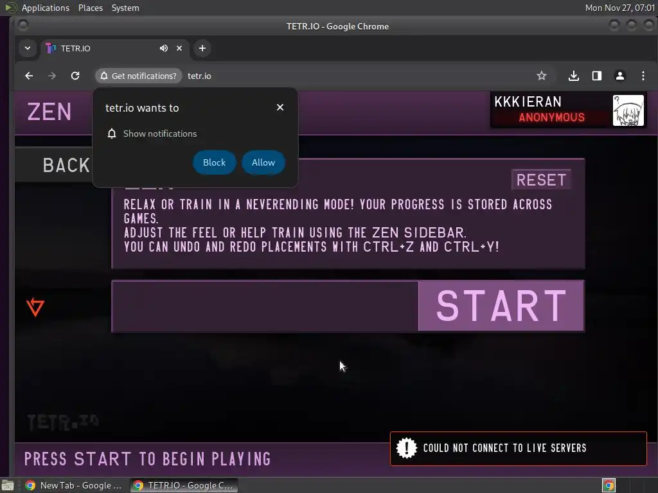Dismiss the could not connect notification

[x=519, y=448]
